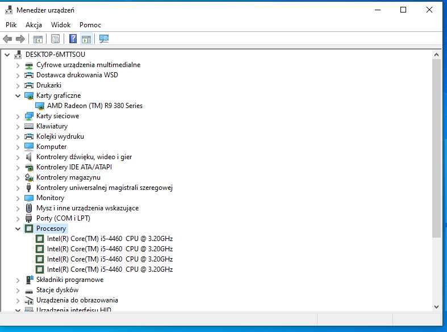Click the Porty (COM i LPT) port icon

[29, 218]
